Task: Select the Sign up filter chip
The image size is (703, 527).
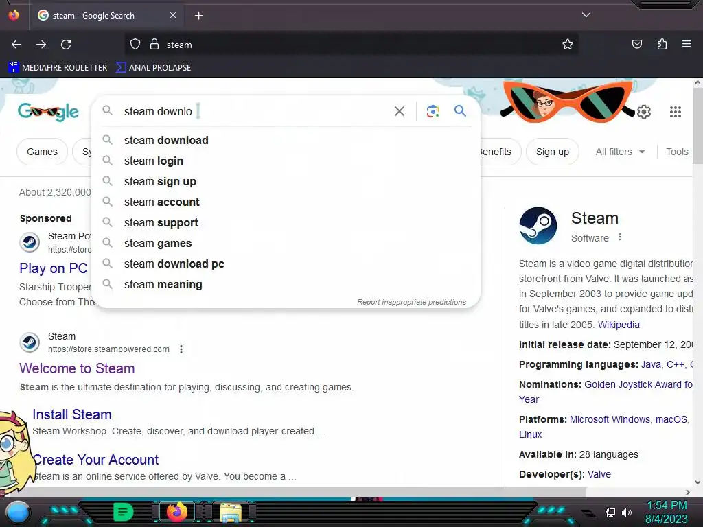Action: tap(553, 152)
